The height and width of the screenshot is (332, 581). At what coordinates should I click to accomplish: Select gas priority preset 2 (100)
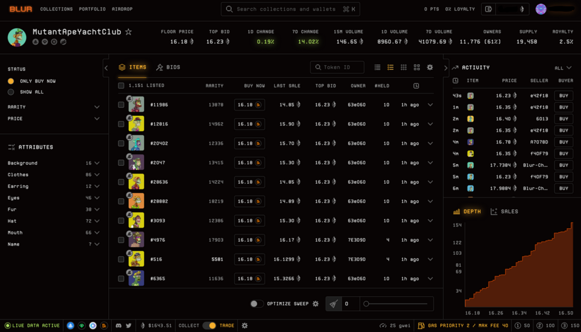click(x=545, y=325)
